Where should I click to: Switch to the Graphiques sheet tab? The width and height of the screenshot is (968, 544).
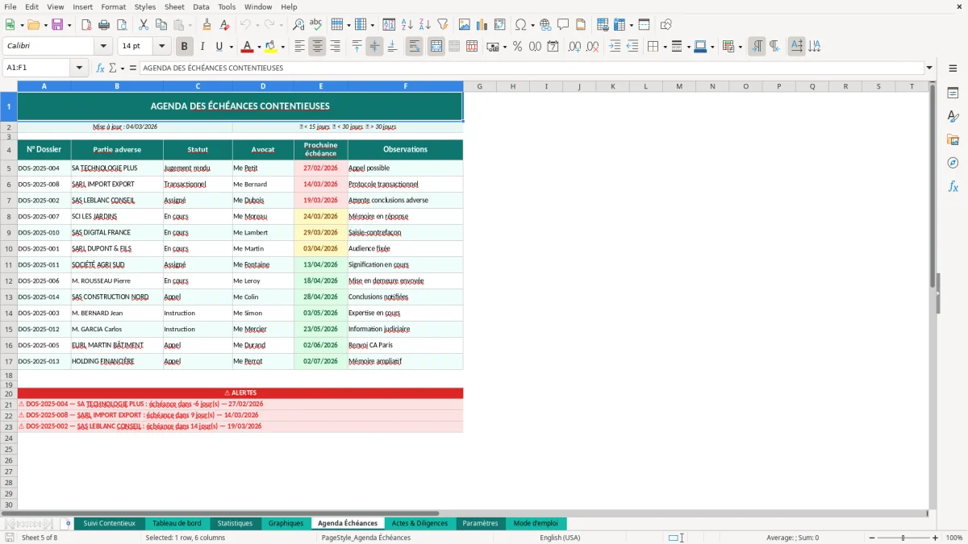[x=286, y=523]
